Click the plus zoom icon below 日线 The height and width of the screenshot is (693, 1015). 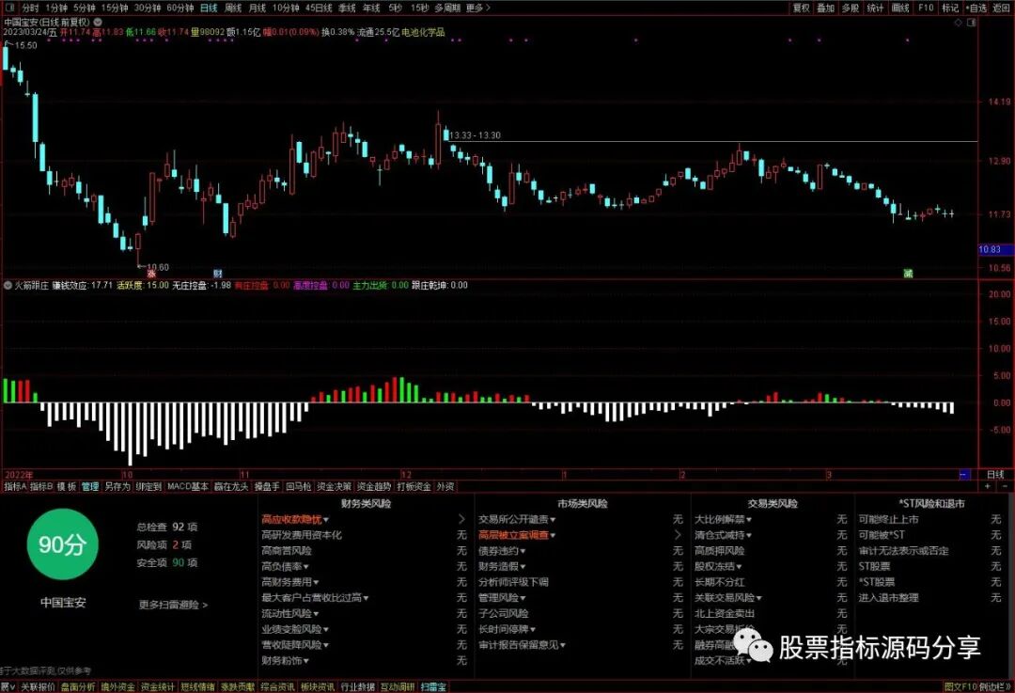click(x=988, y=486)
